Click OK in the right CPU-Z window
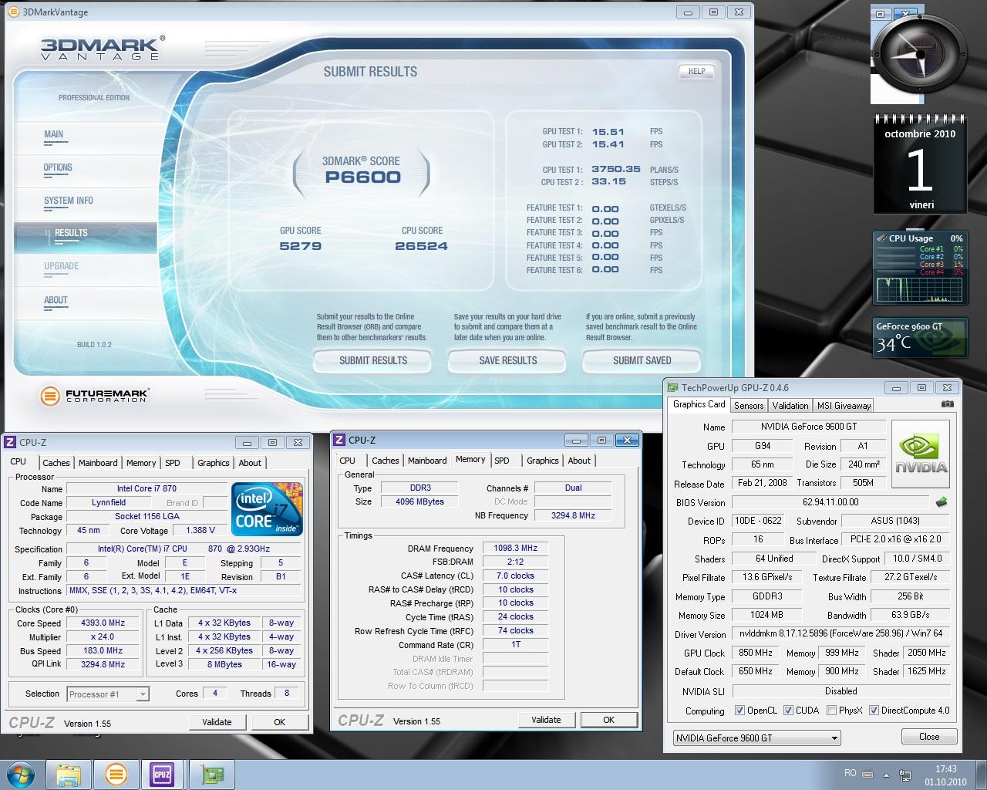 pos(608,720)
